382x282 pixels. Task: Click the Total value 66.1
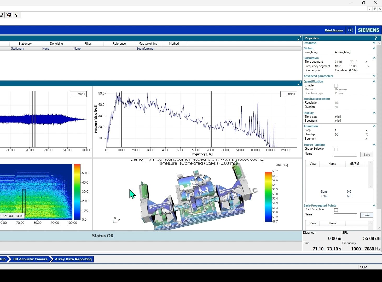click(350, 196)
